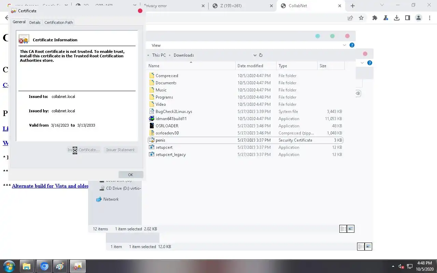Select BugCheck2Linux.sys file
The height and width of the screenshot is (273, 437).
click(245, 112)
